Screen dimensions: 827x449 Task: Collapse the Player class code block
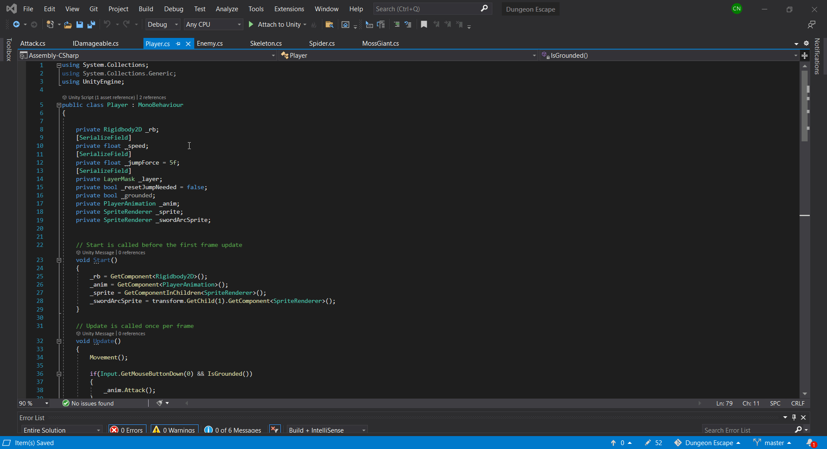pyautogui.click(x=59, y=105)
